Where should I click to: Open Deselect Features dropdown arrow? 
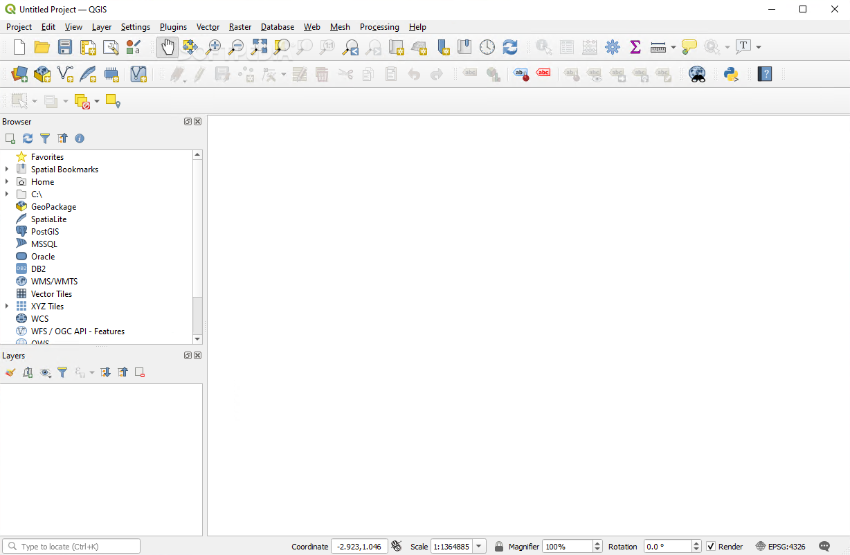[97, 101]
